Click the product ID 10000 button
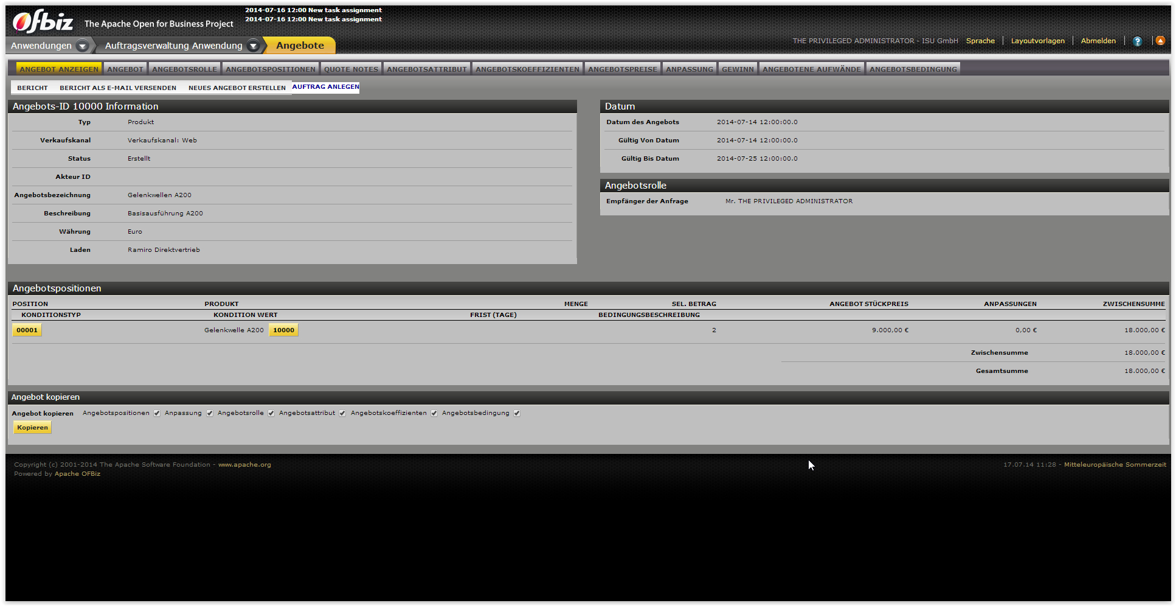1176x606 pixels. [283, 330]
